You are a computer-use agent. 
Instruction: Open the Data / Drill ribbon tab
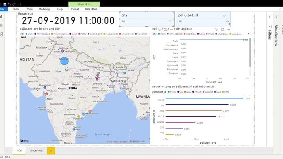coord(91,9)
